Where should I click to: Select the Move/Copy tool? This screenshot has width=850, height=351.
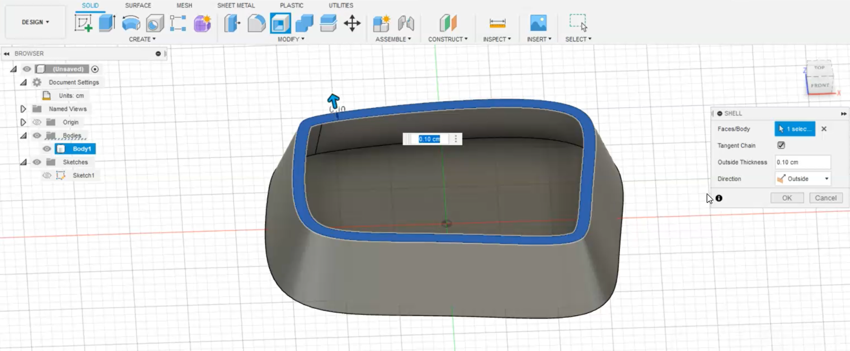(352, 23)
